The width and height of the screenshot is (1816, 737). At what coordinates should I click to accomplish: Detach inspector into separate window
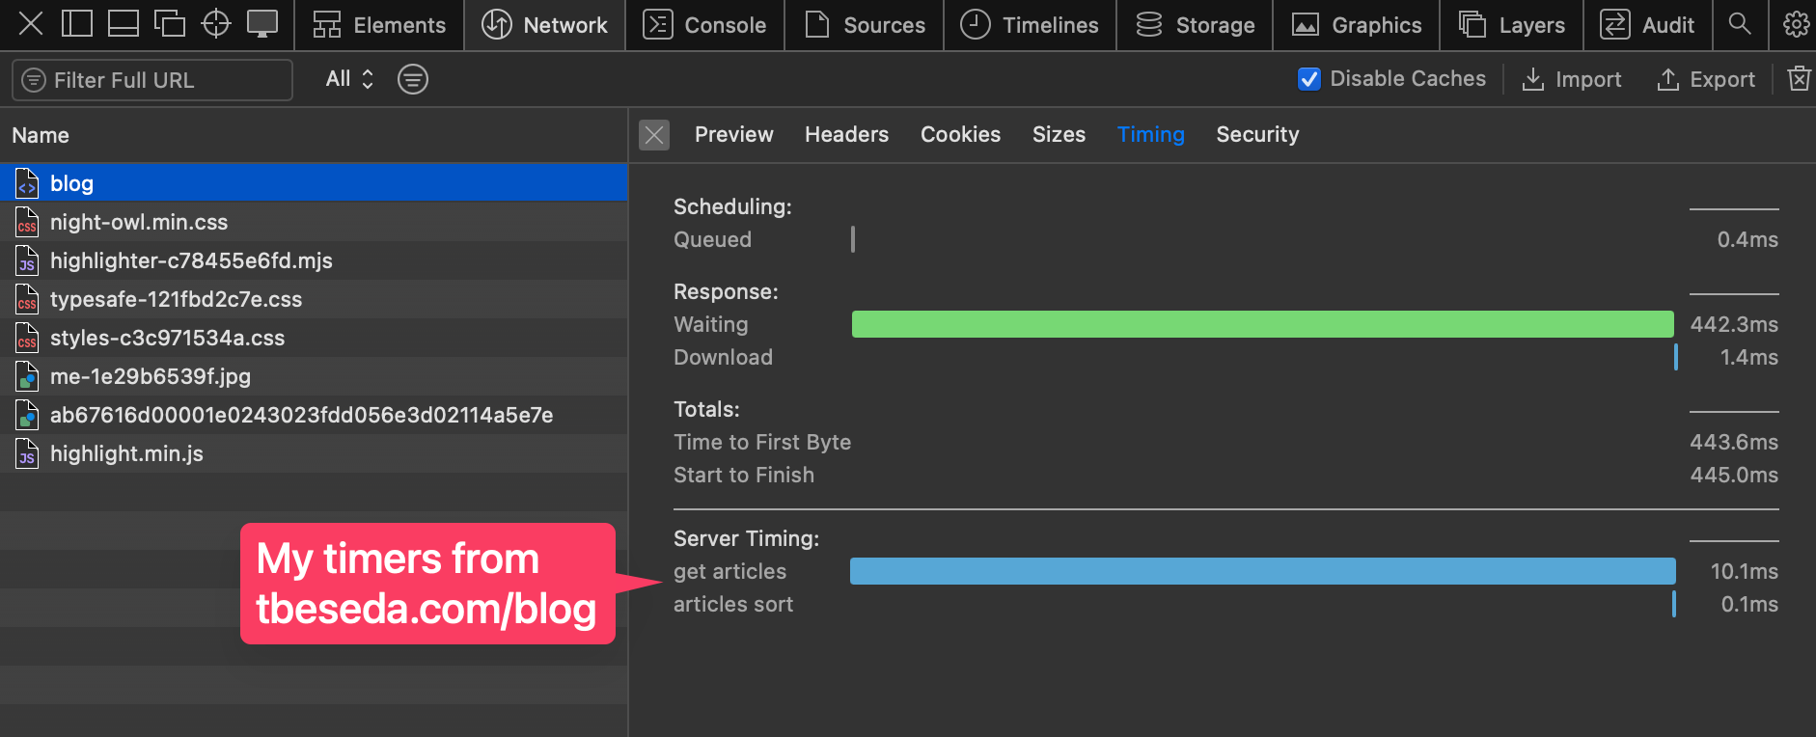tap(170, 23)
